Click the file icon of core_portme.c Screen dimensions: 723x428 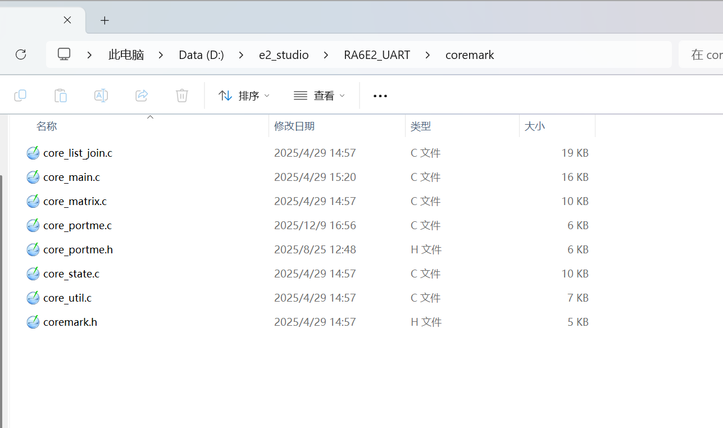(x=33, y=225)
